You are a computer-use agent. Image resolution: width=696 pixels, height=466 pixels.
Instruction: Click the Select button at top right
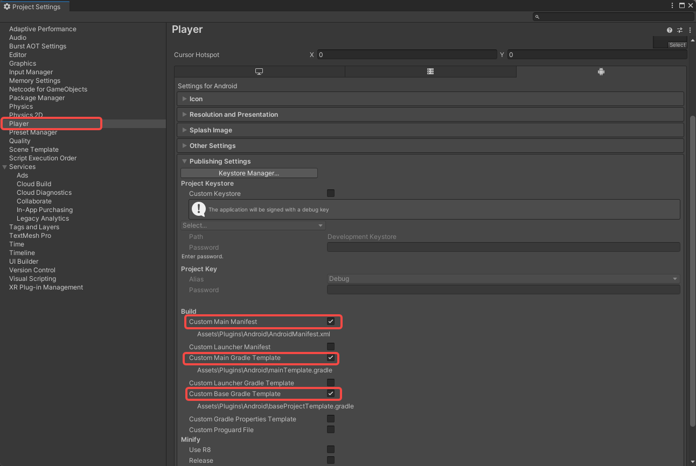coord(677,45)
